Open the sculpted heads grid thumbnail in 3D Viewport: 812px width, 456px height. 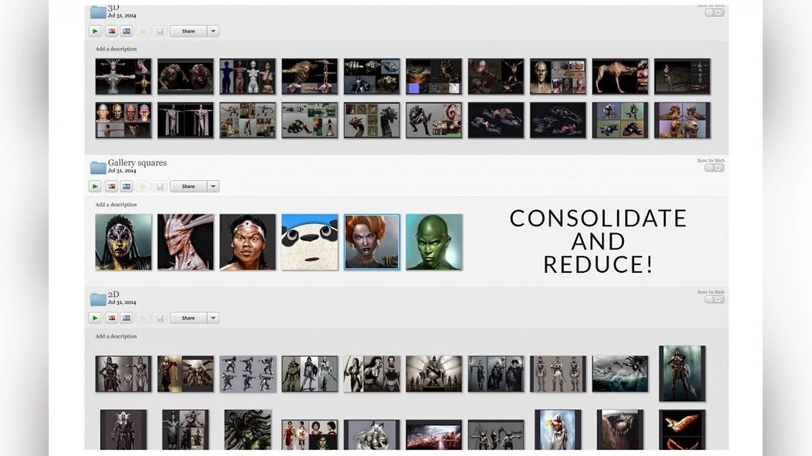tap(124, 120)
